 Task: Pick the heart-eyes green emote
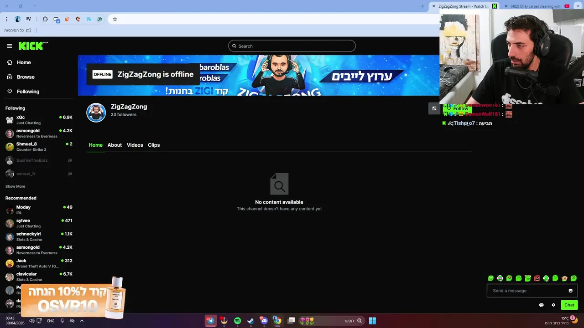pyautogui.click(x=509, y=278)
